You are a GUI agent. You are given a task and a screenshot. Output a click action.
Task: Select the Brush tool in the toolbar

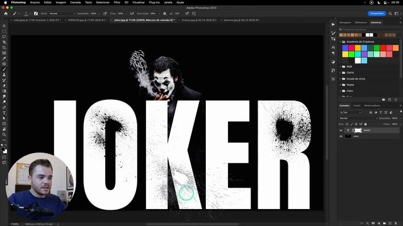tap(4, 69)
